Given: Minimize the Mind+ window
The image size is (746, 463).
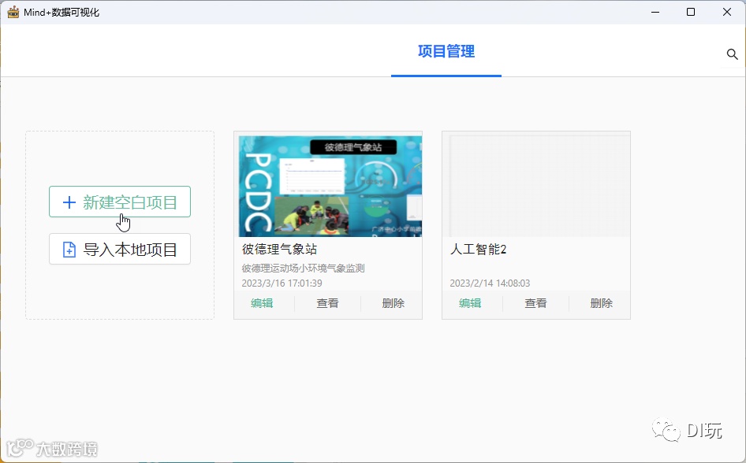Looking at the screenshot, I should point(655,12).
